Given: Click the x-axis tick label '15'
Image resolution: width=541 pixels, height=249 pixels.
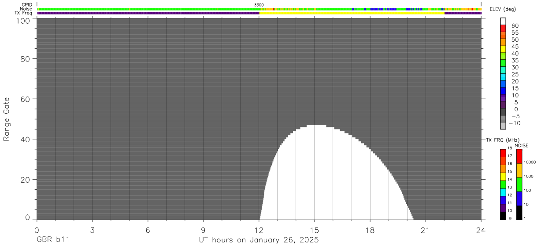Looking at the screenshot, I should click(x=315, y=230).
